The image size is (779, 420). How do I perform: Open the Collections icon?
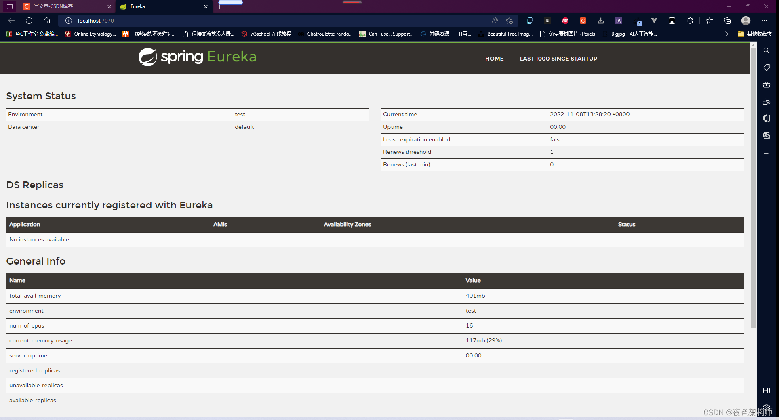click(x=727, y=21)
